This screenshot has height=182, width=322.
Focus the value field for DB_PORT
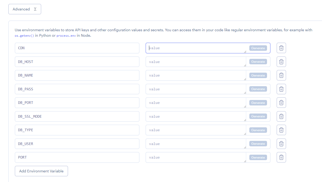click(196, 103)
